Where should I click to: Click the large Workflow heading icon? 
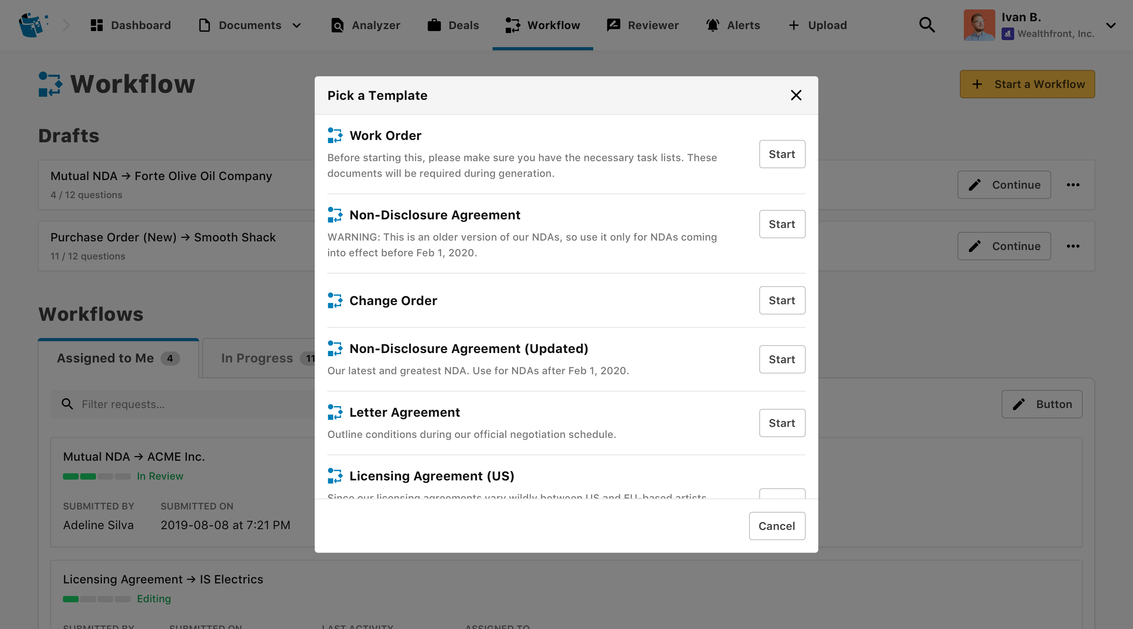50,84
